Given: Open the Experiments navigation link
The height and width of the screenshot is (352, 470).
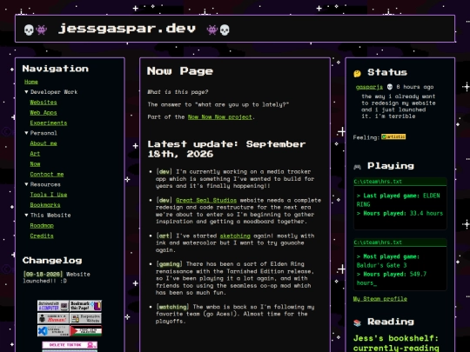Looking at the screenshot, I should [x=48, y=123].
